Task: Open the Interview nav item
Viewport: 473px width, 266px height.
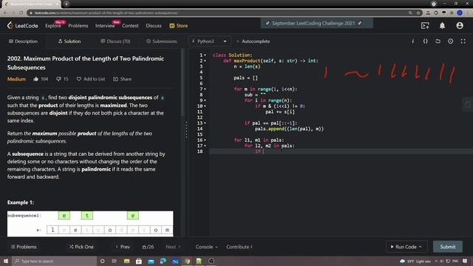Action: tap(105, 26)
